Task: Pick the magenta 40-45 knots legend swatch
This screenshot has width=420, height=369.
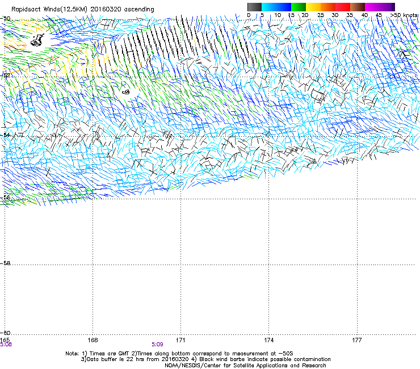Action: pyautogui.click(x=372, y=7)
